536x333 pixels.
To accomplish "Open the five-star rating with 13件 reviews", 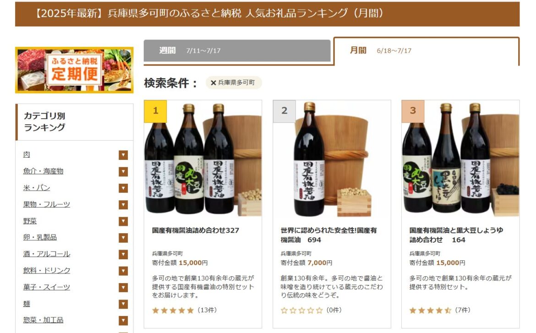I will pyautogui.click(x=185, y=311).
